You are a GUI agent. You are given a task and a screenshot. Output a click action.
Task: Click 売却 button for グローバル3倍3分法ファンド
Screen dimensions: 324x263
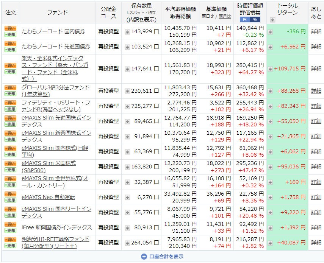click(10, 94)
